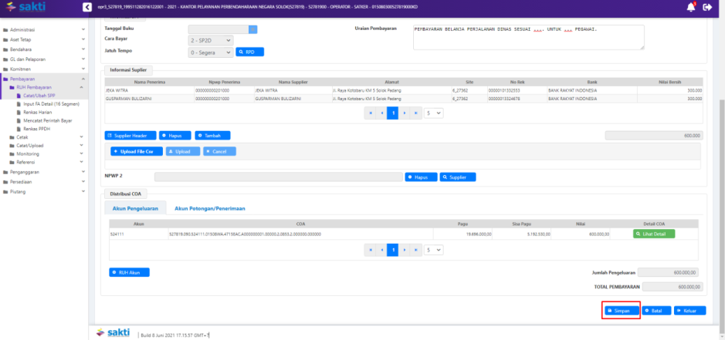Open the Jatuh Tempo dropdown
This screenshot has width=725, height=340.
coord(211,52)
